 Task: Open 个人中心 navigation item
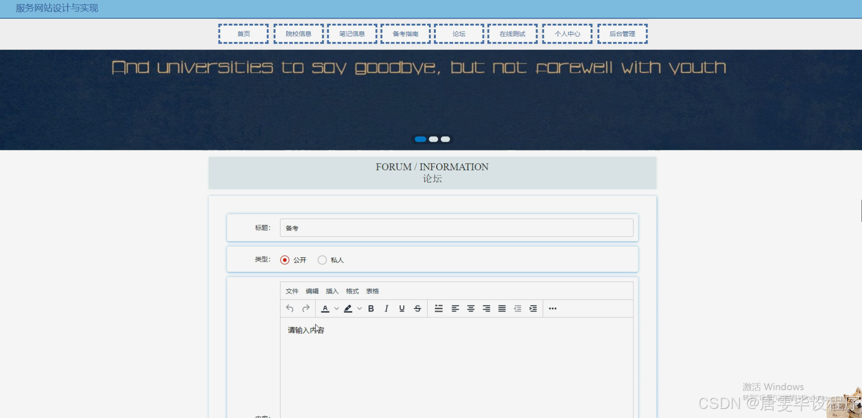point(567,34)
